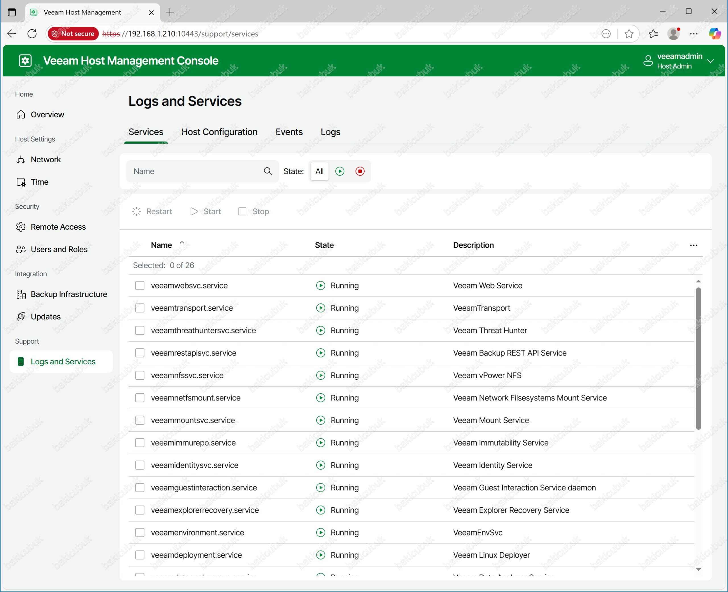Click scrollbar down arrow in services list
The width and height of the screenshot is (728, 592).
[698, 570]
